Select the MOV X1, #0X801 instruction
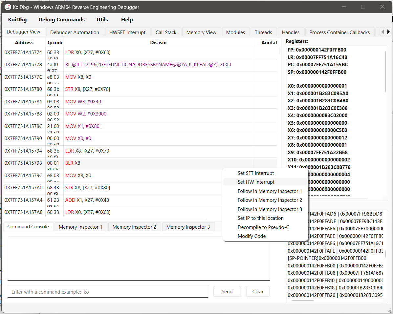The width and height of the screenshot is (393, 314). pyautogui.click(x=140, y=126)
